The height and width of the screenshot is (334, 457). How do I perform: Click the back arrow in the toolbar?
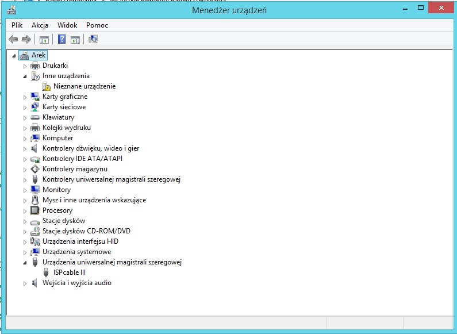pos(13,39)
